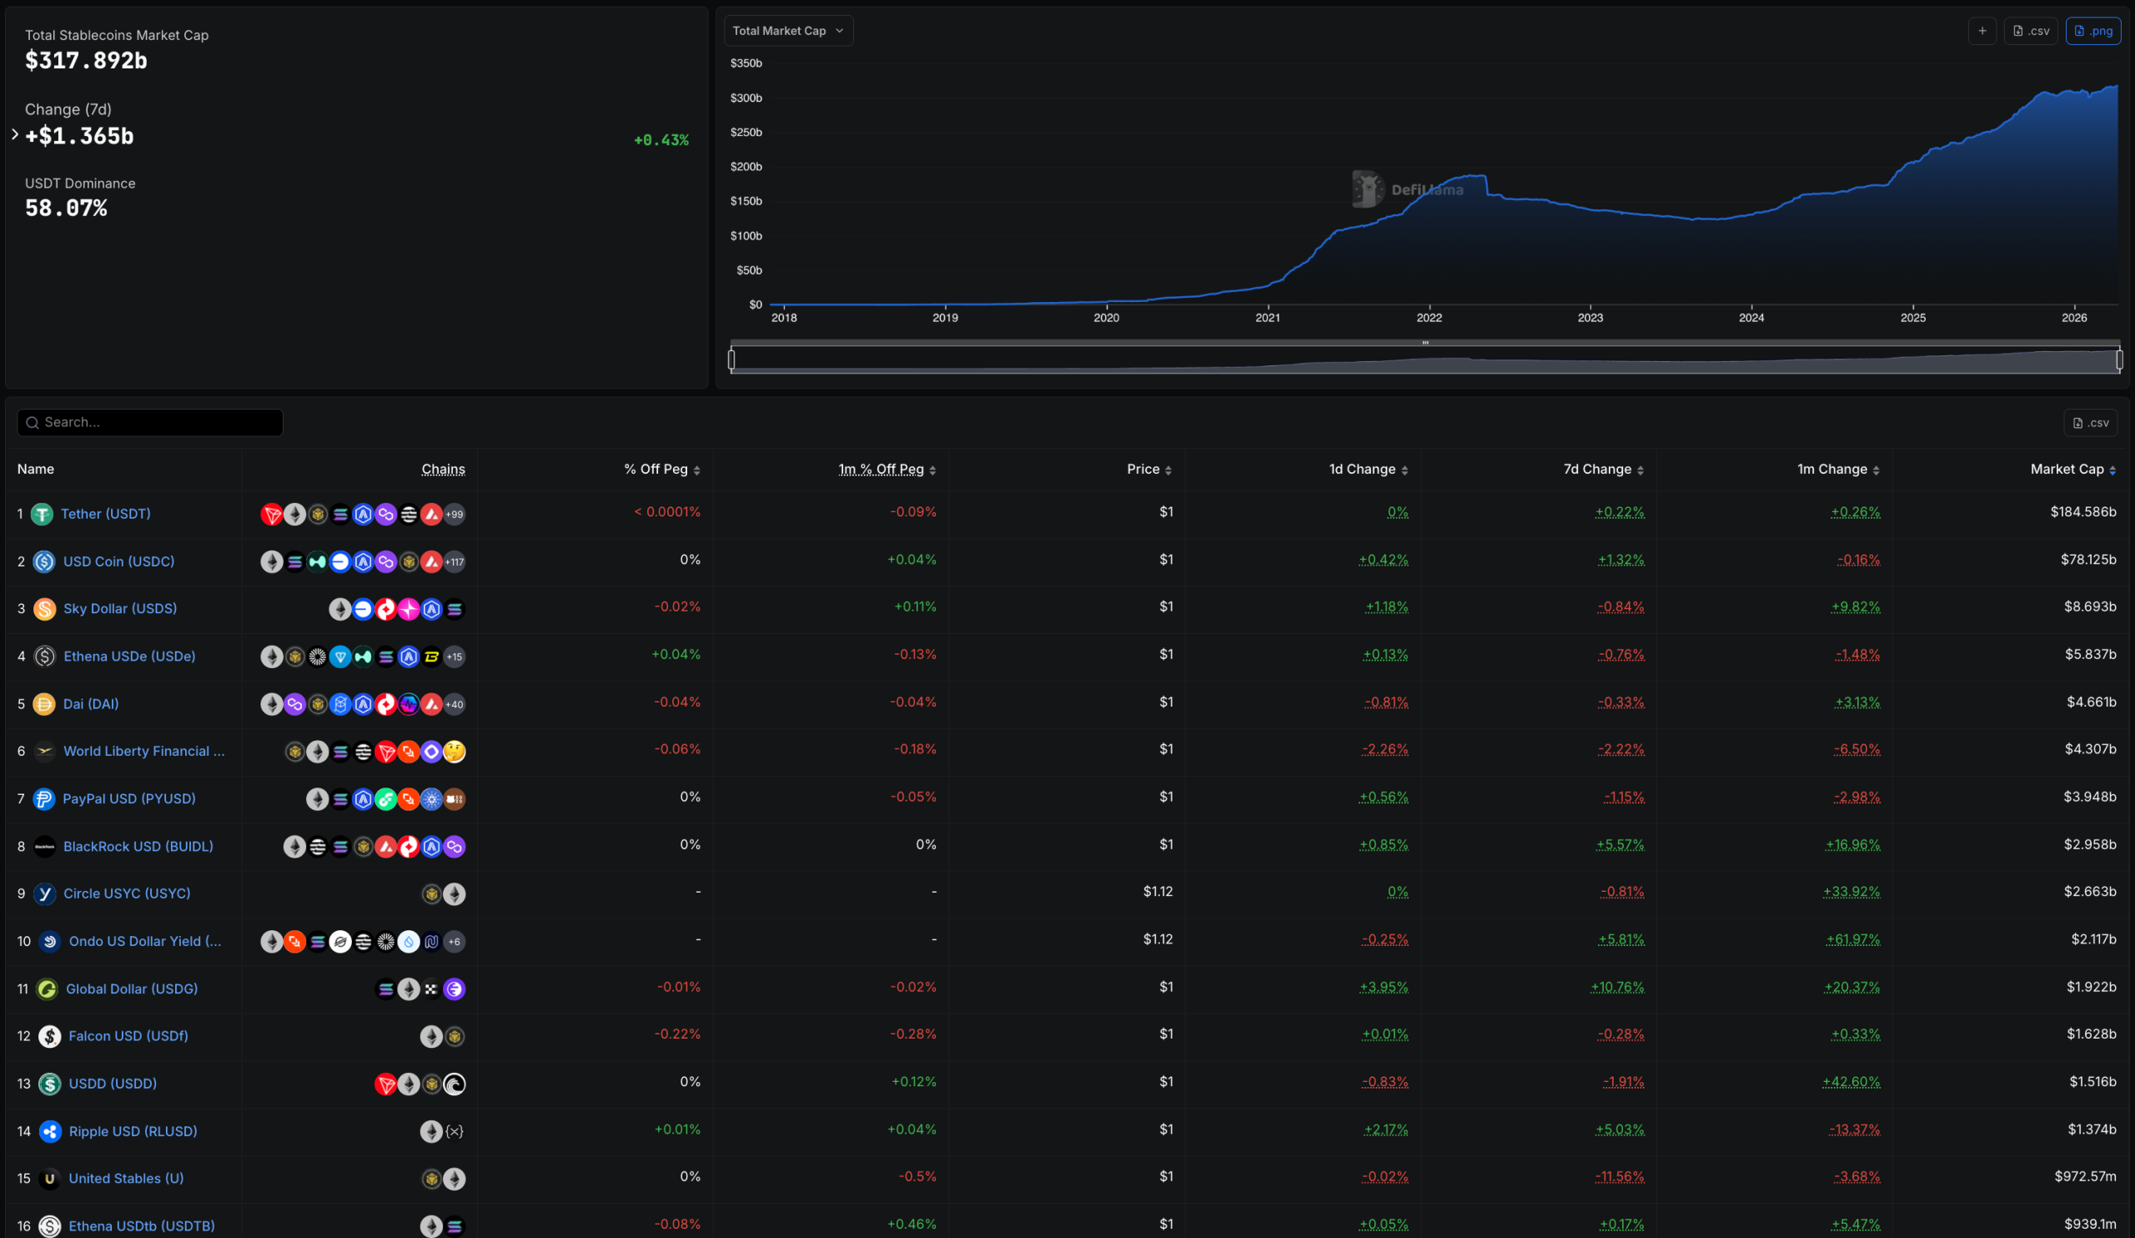Screen dimensions: 2135x1238
Task: Open the Total Market Cap dropdown
Action: point(787,31)
